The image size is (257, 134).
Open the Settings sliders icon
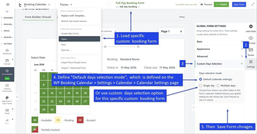(x=251, y=62)
